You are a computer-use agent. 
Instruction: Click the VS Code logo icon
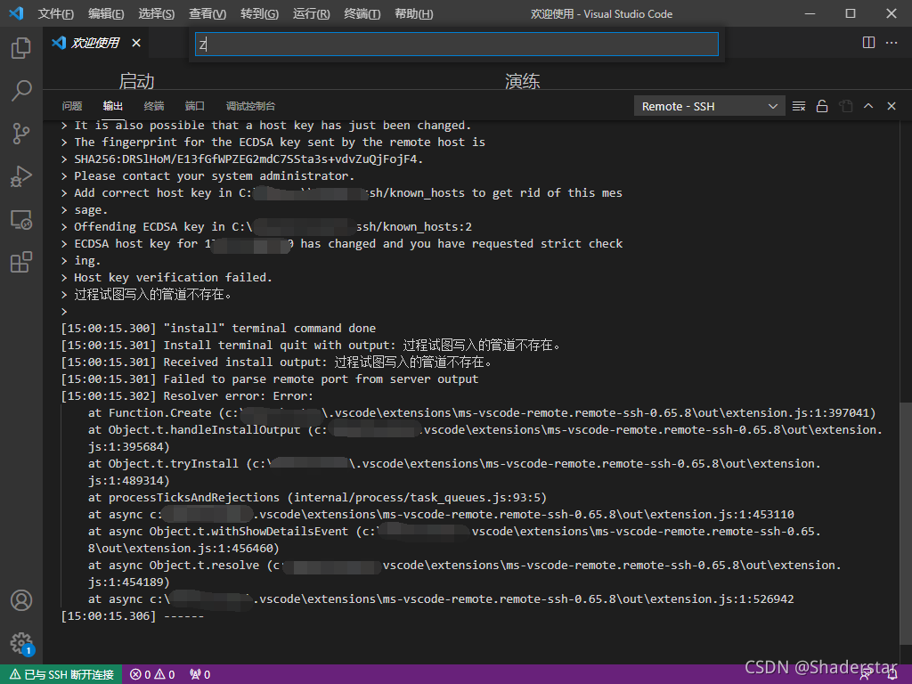(16, 13)
